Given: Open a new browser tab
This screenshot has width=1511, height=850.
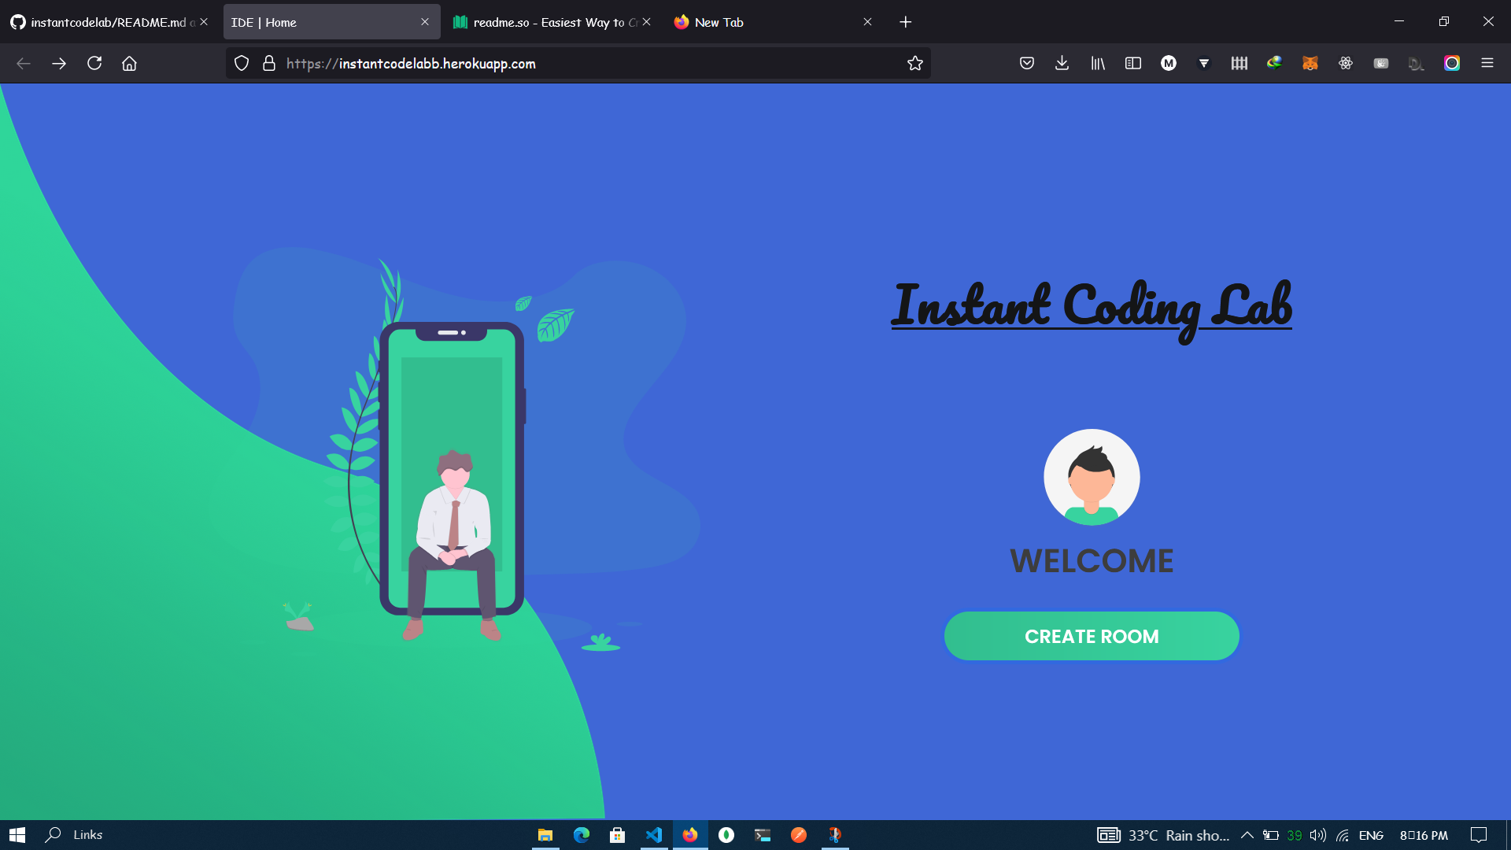Looking at the screenshot, I should click(x=905, y=22).
